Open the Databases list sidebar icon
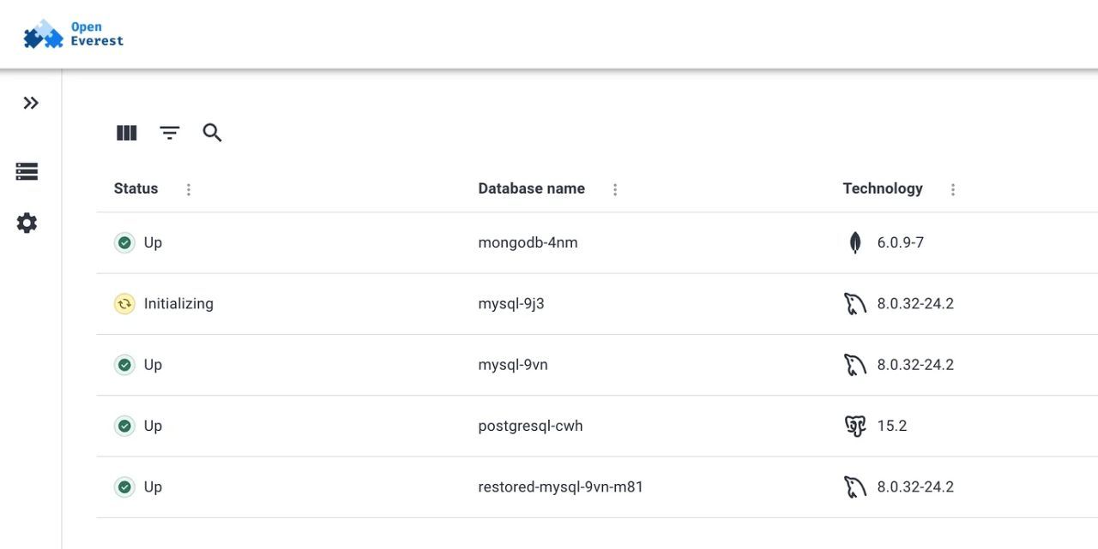This screenshot has height=549, width=1098. [x=27, y=172]
